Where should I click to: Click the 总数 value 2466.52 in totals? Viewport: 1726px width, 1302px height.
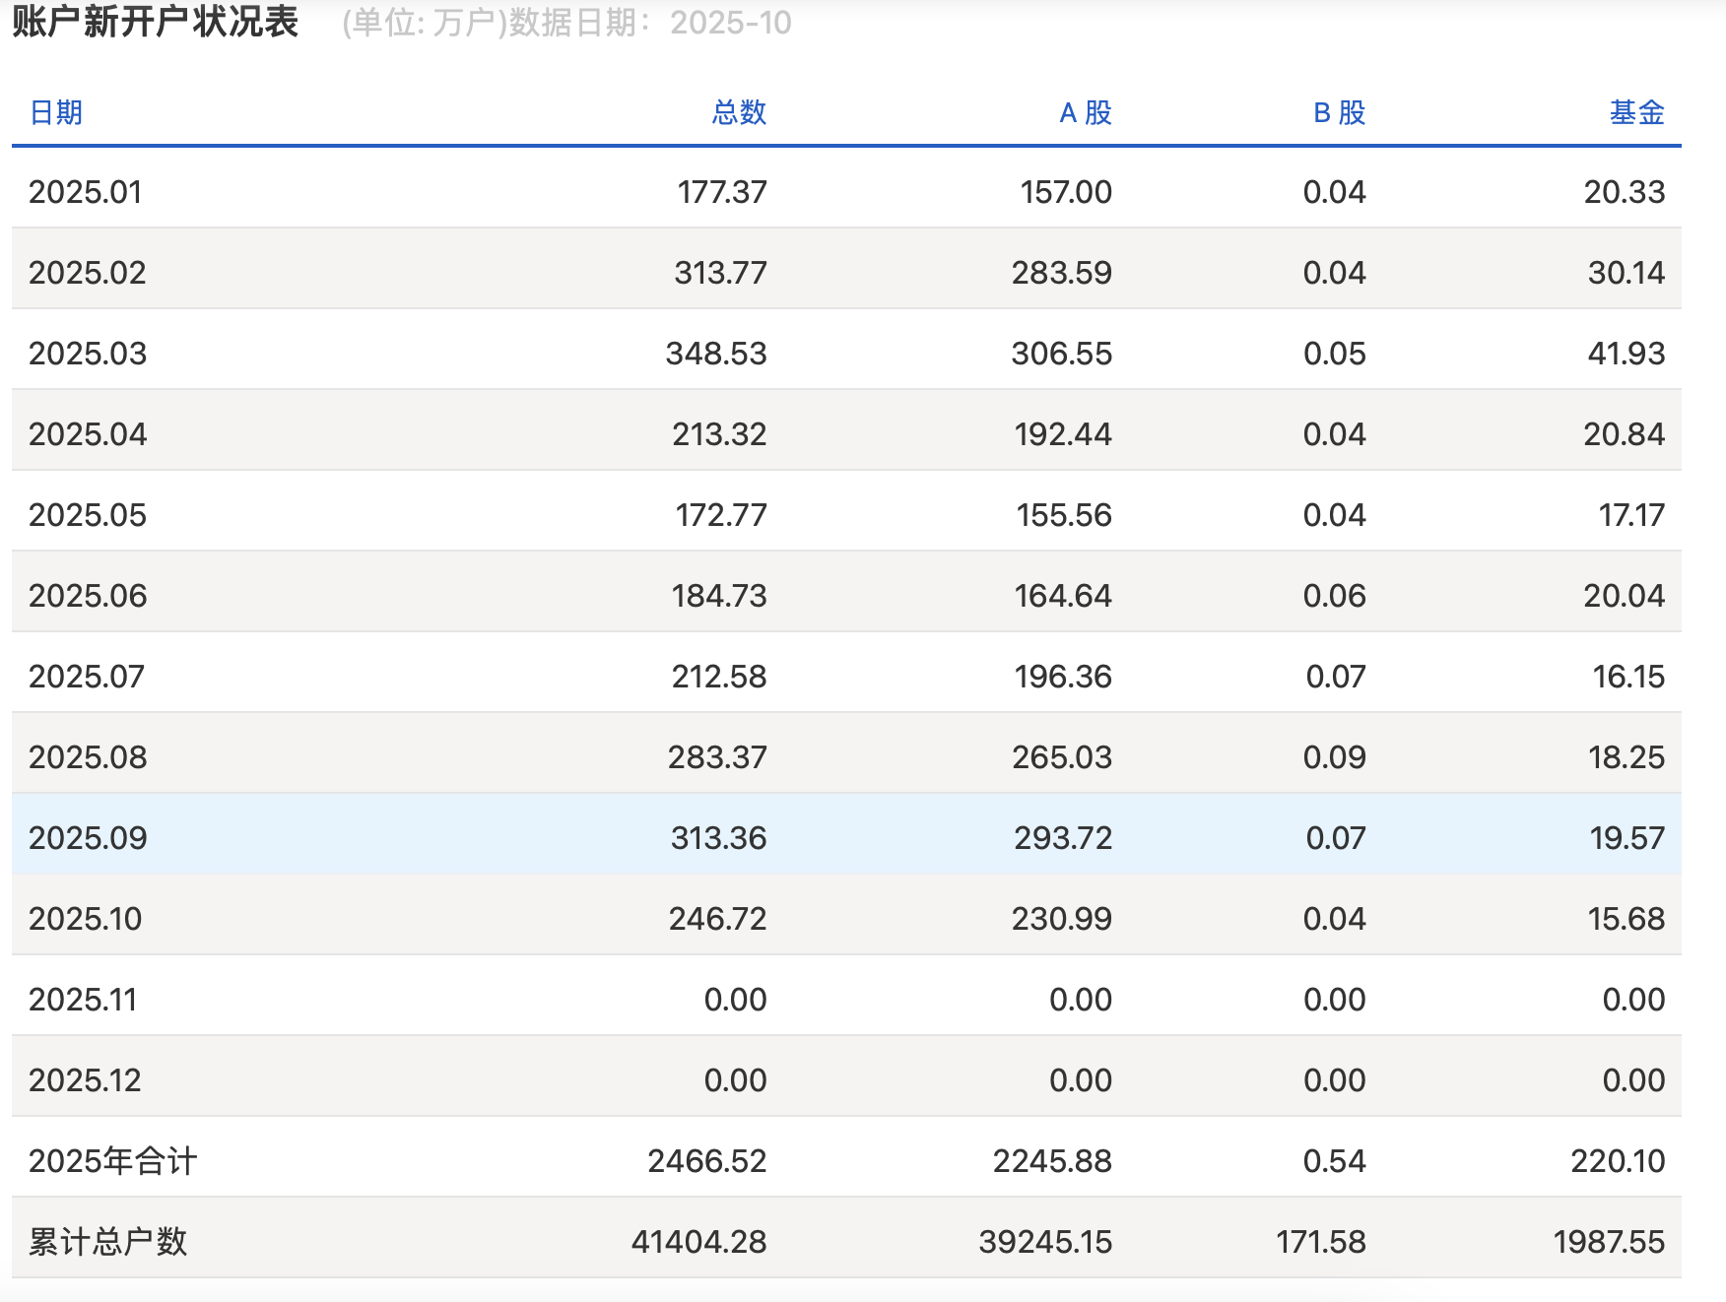pos(705,1160)
